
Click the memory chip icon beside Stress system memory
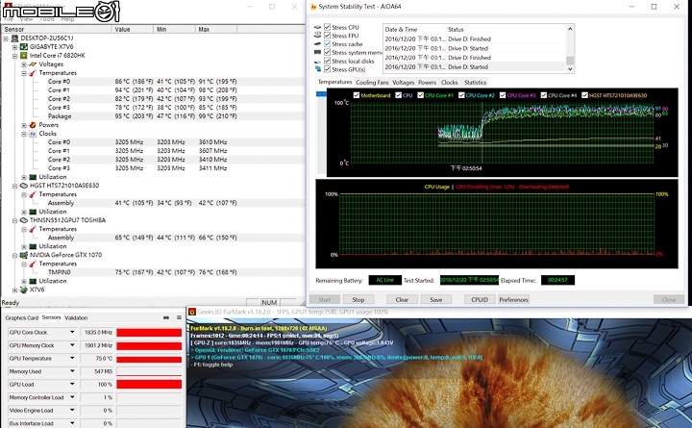point(318,52)
